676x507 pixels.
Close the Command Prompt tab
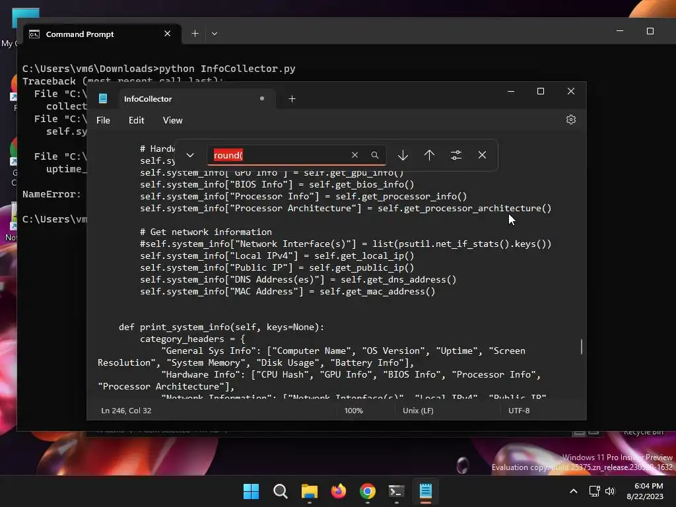click(x=167, y=34)
